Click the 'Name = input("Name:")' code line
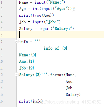The width and height of the screenshot is (104, 107). click(x=42, y=2)
